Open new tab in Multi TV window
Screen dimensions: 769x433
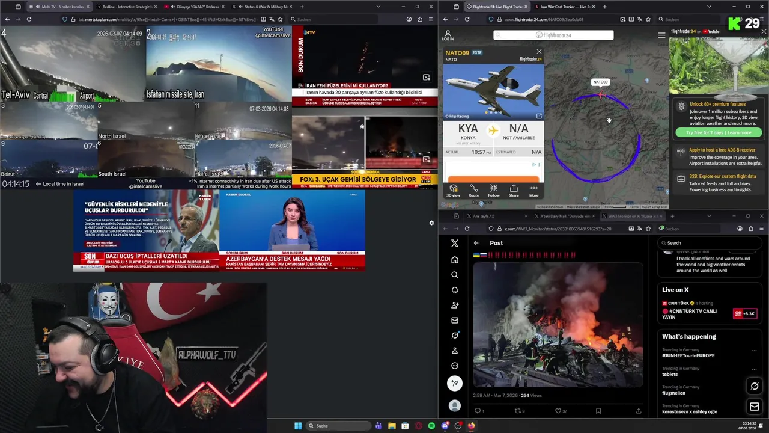(x=302, y=7)
